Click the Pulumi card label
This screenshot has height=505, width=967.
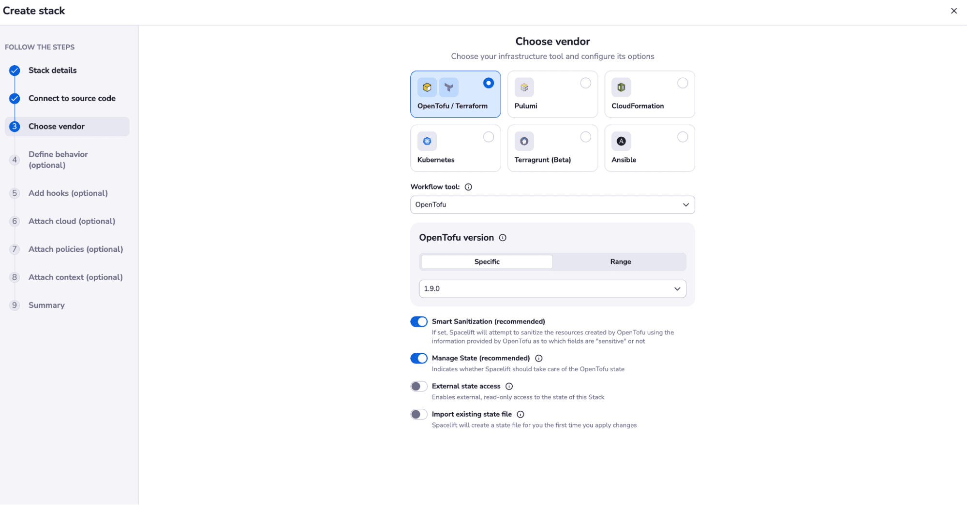[526, 106]
